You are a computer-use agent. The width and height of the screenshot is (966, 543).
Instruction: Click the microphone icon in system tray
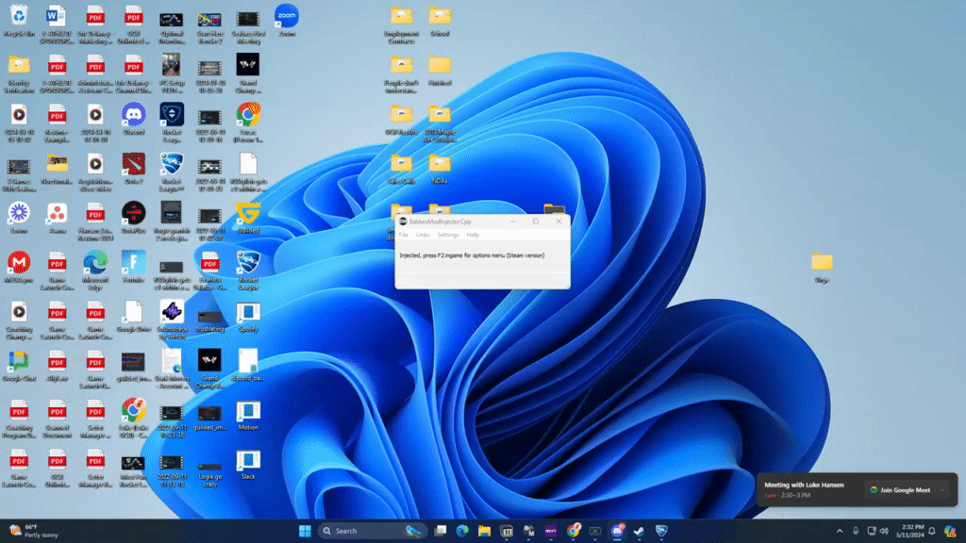(856, 531)
